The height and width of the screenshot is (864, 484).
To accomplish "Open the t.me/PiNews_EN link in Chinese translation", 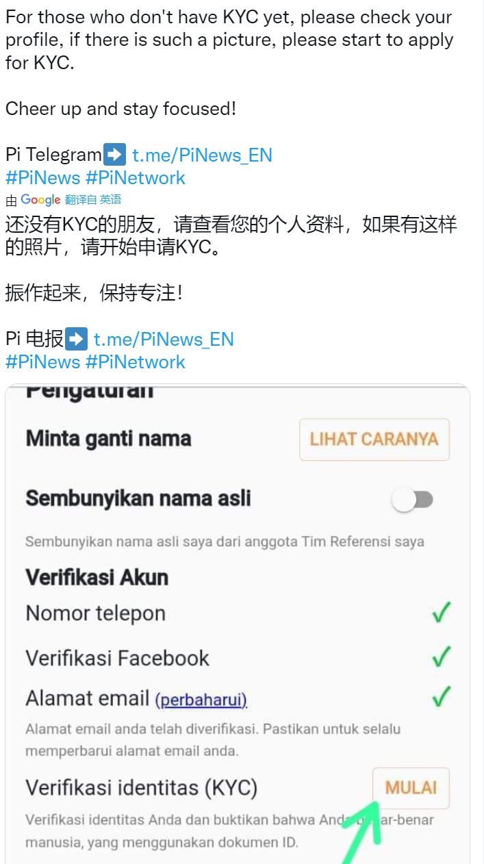I will tap(164, 340).
